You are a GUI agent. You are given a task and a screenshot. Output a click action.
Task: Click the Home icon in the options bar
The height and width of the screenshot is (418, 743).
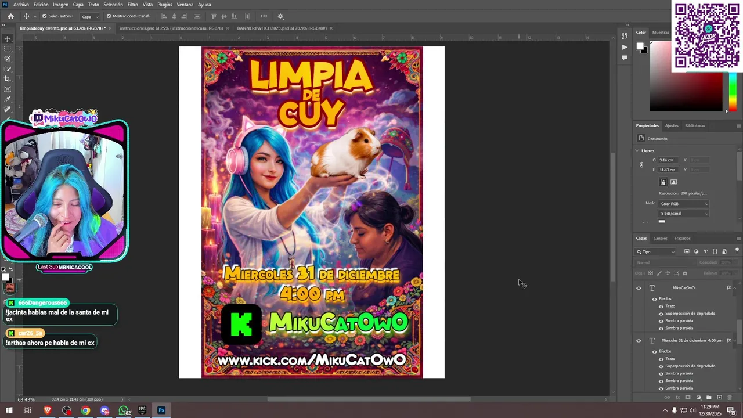(10, 16)
